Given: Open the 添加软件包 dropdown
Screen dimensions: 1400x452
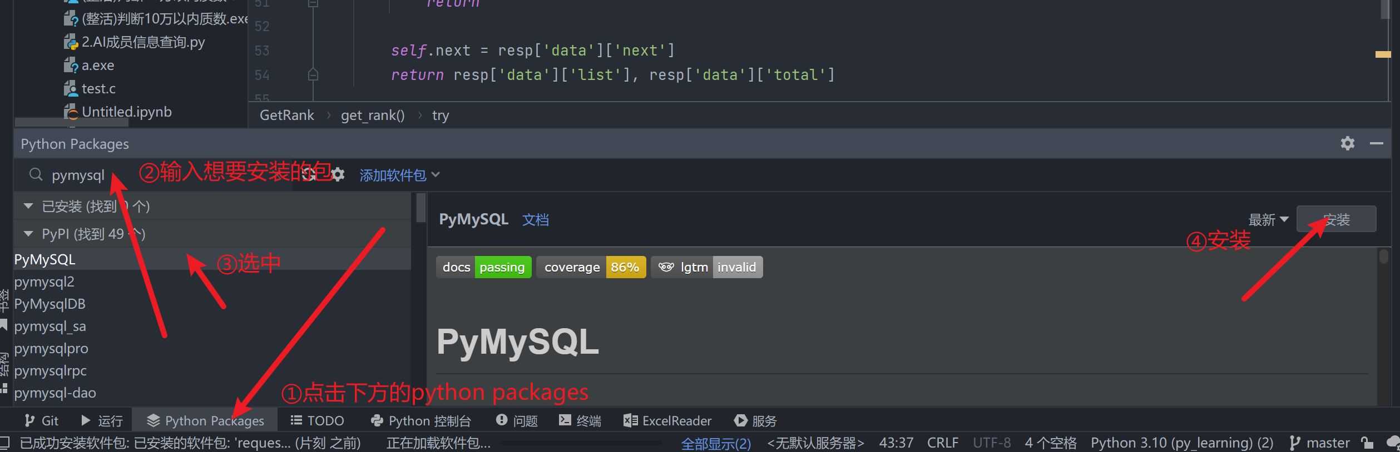Looking at the screenshot, I should click(x=400, y=175).
